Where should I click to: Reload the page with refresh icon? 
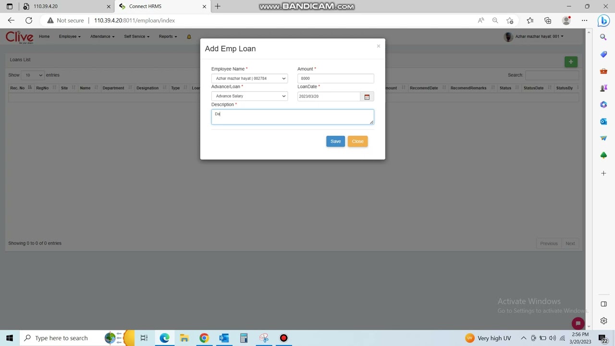pos(29,20)
